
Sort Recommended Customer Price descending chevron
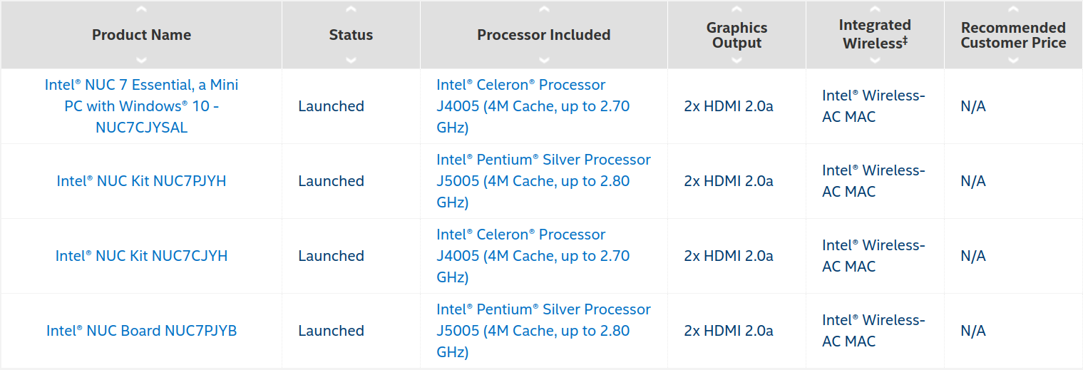tap(1013, 60)
